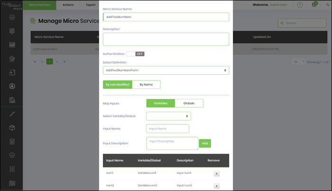Remove the num2 input row
332x191 pixels.
point(217,186)
